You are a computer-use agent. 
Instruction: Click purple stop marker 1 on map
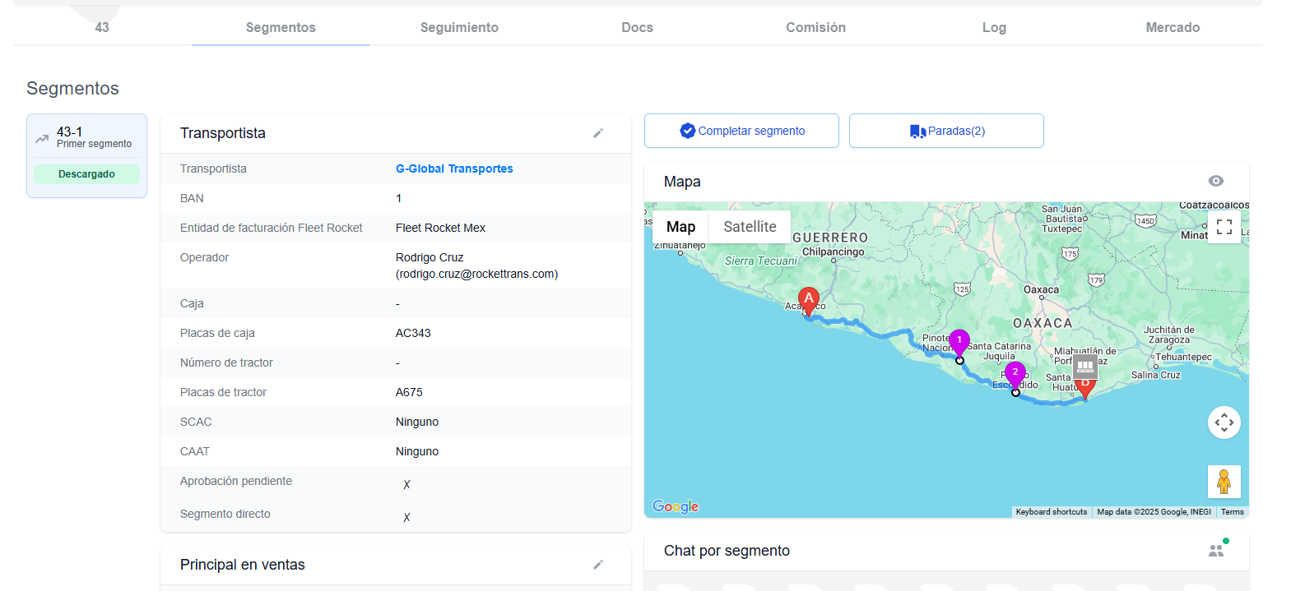(959, 341)
